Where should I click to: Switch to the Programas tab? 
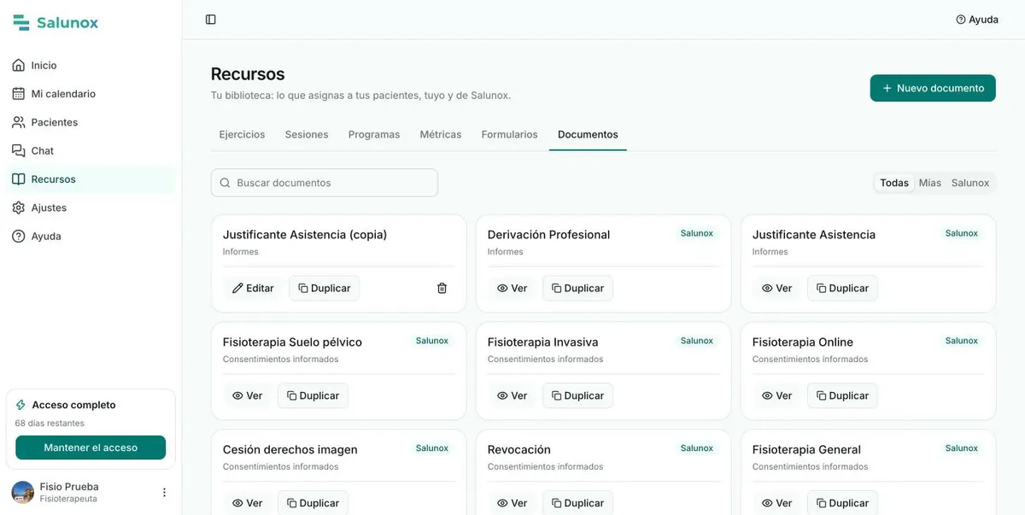pos(374,135)
